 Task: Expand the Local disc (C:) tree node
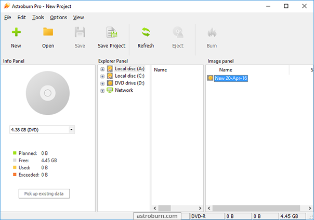pyautogui.click(x=102, y=77)
